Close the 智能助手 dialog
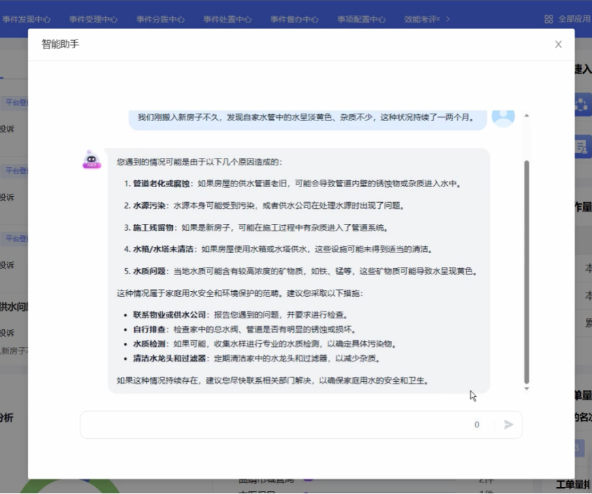592x494 pixels. (x=558, y=44)
